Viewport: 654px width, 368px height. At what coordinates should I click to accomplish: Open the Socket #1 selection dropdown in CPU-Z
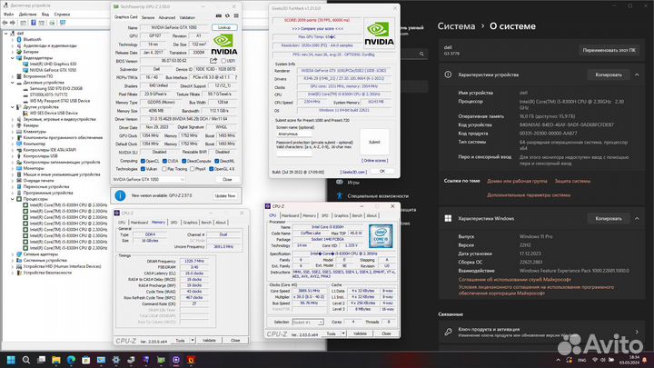coord(308,322)
